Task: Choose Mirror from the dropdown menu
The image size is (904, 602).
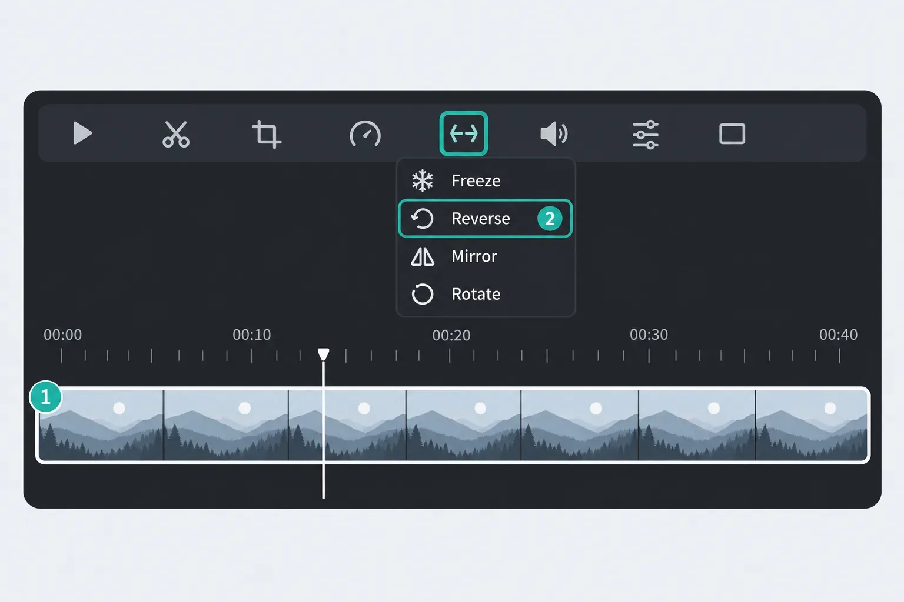Action: coord(486,256)
